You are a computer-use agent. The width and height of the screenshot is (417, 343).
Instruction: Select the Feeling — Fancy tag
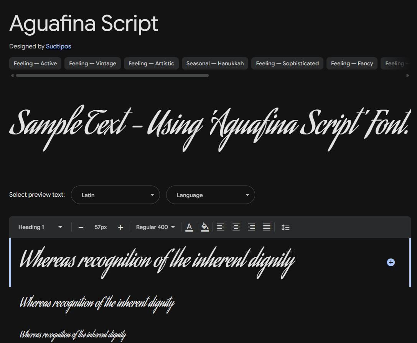(x=352, y=63)
